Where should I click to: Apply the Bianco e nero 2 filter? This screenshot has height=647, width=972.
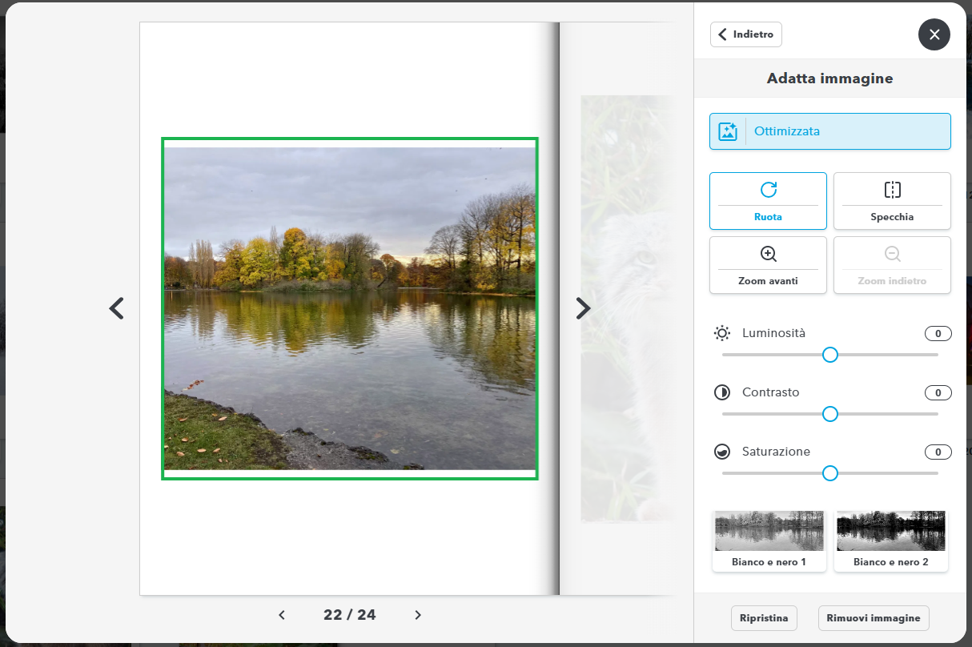coord(890,541)
